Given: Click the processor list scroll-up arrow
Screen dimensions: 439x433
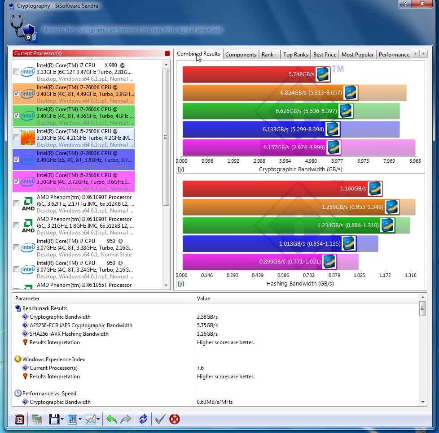Looking at the screenshot, I should point(166,65).
